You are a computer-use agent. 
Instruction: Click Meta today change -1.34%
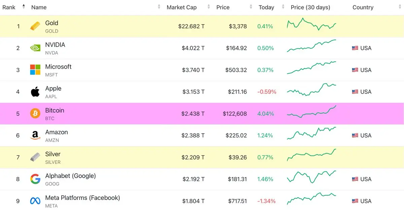point(266,201)
